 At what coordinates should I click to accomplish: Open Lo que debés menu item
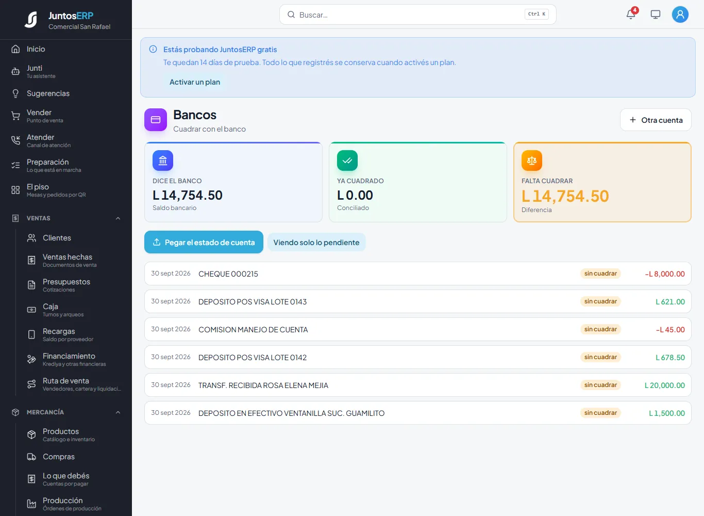click(74, 479)
